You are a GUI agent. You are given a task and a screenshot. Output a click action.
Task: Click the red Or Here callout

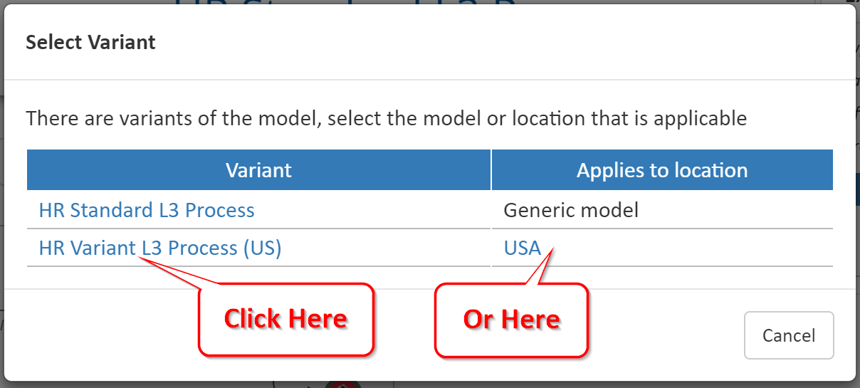[x=511, y=319]
